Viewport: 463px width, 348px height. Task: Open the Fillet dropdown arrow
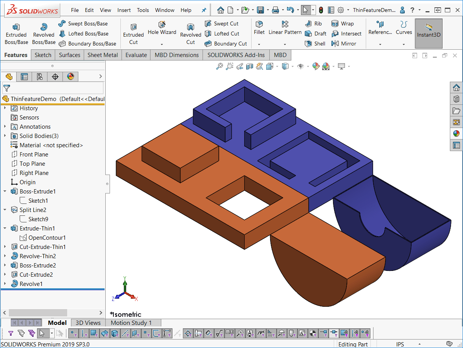click(x=259, y=44)
